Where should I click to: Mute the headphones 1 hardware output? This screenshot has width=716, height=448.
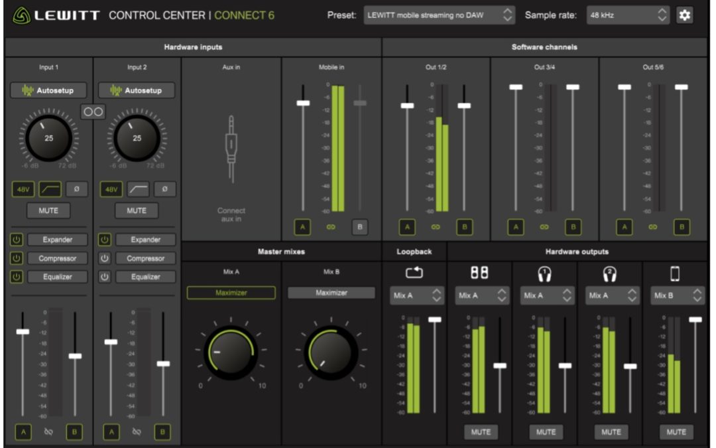546,431
